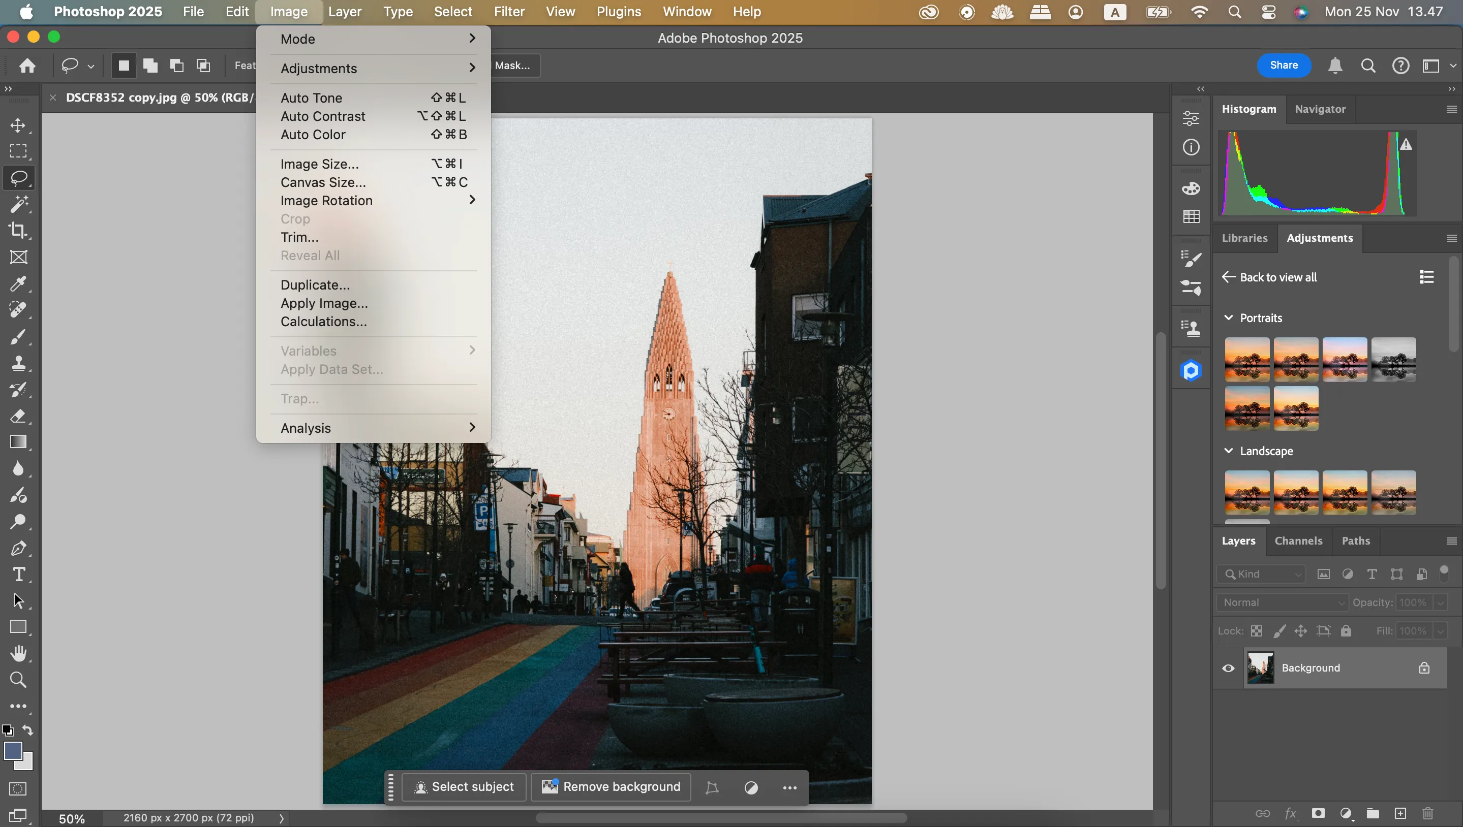Select the first Landscape preset thumbnail

click(x=1246, y=492)
